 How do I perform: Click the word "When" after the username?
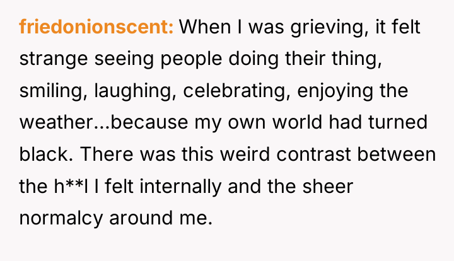(x=205, y=26)
